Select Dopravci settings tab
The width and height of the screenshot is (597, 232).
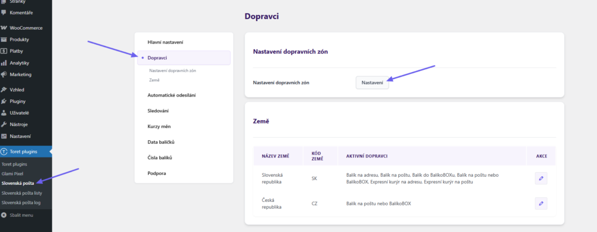coord(184,58)
